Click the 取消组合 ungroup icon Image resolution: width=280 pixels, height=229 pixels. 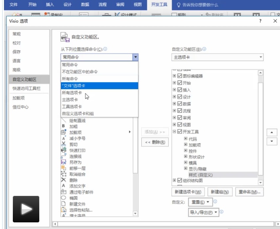tap(64, 174)
